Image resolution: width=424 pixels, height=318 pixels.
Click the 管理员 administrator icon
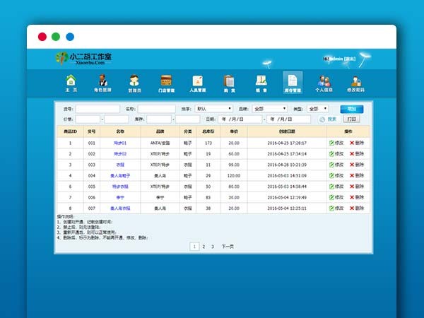134,83
